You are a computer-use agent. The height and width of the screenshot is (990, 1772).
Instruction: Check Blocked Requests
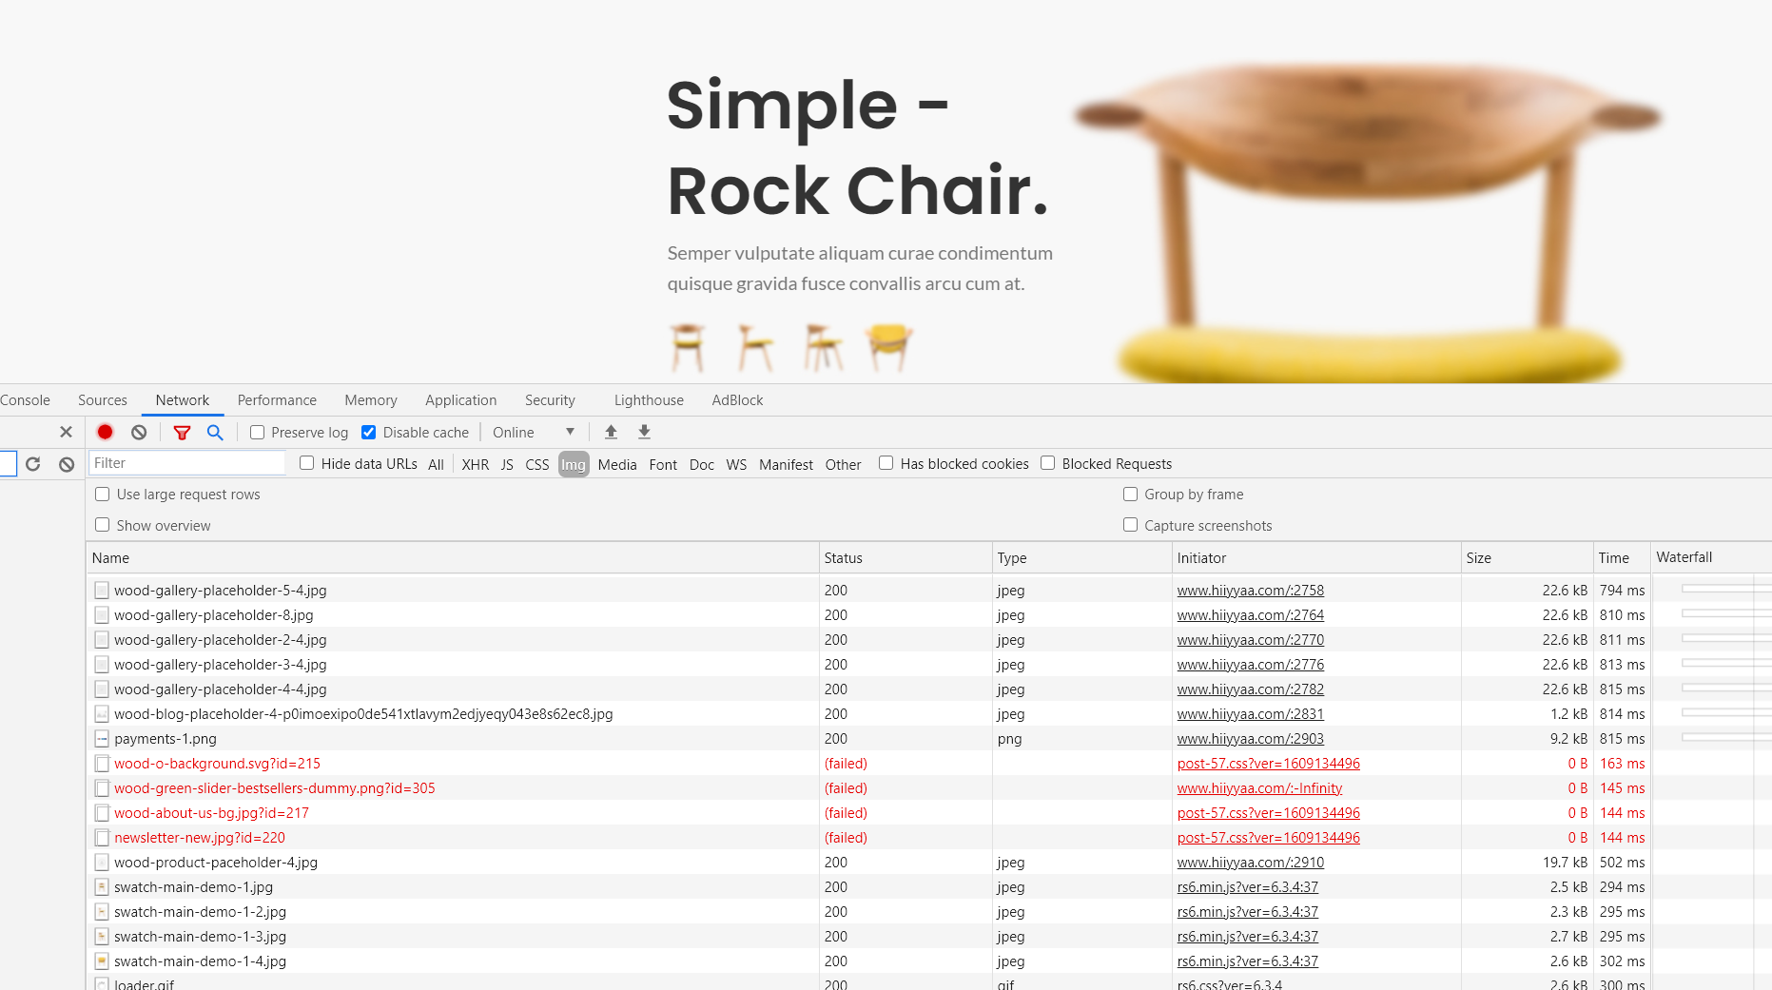tap(1047, 463)
